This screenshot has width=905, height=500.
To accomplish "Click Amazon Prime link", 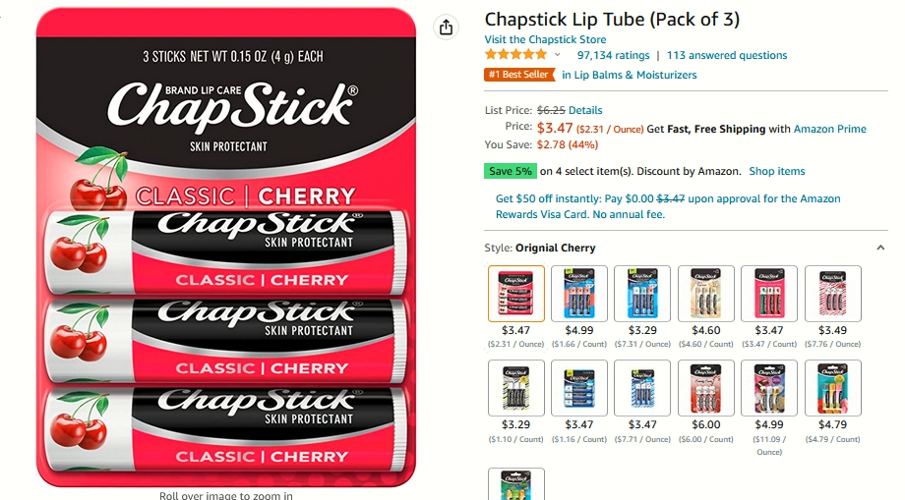I will (x=829, y=129).
